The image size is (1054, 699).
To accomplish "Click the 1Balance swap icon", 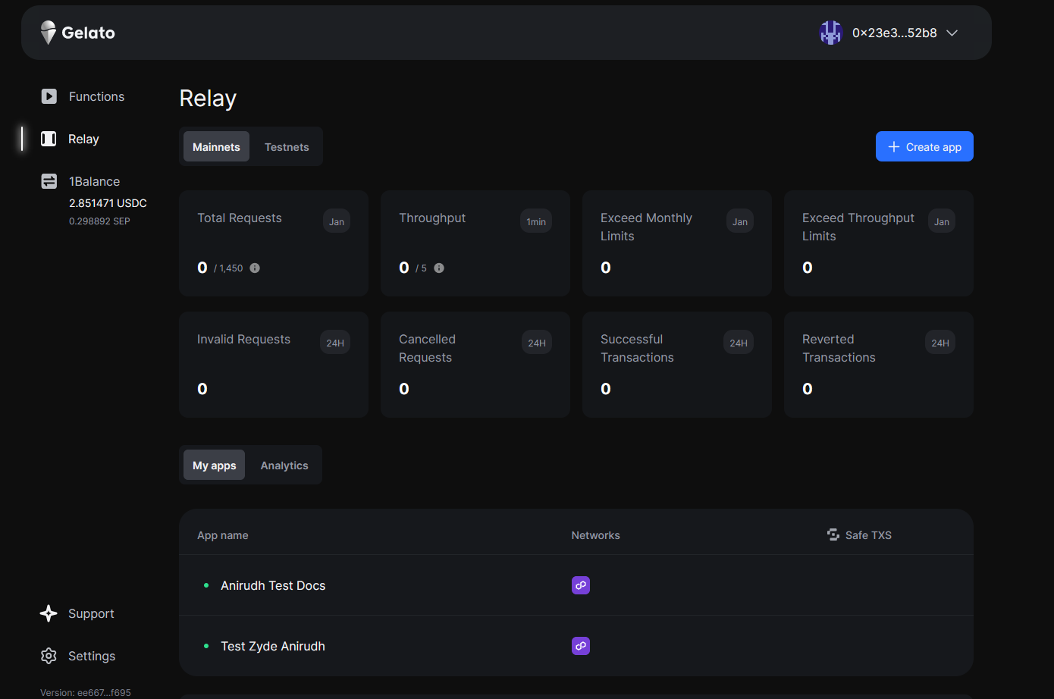I will tap(49, 181).
